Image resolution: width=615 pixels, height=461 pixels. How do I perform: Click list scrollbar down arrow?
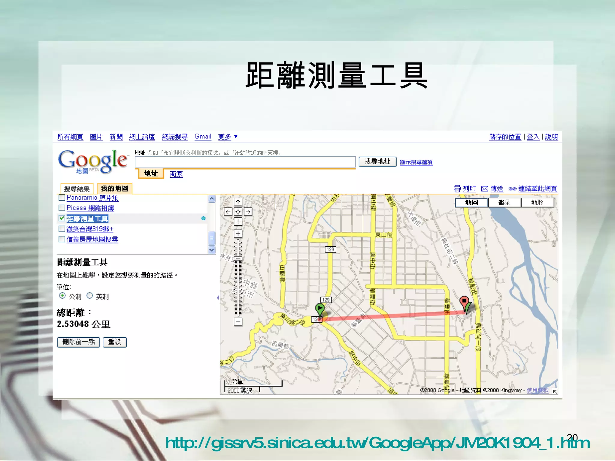pyautogui.click(x=212, y=250)
